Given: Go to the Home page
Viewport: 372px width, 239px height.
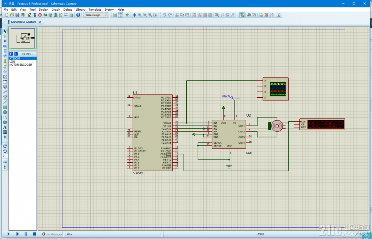Looking at the screenshot, I should coord(30,15).
